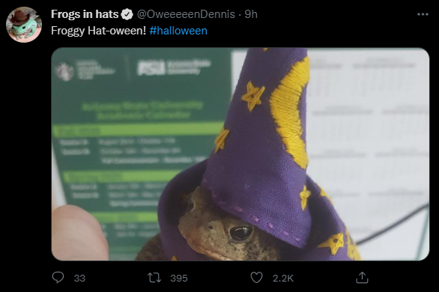Open the @OweeeeenDennis handle link
Viewport: 439px width, 292px height.
186,14
